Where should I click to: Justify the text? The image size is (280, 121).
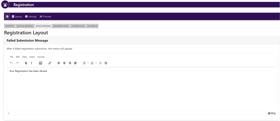click(x=75, y=63)
